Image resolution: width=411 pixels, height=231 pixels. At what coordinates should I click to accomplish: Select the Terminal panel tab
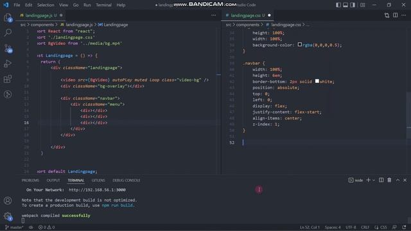point(76,180)
